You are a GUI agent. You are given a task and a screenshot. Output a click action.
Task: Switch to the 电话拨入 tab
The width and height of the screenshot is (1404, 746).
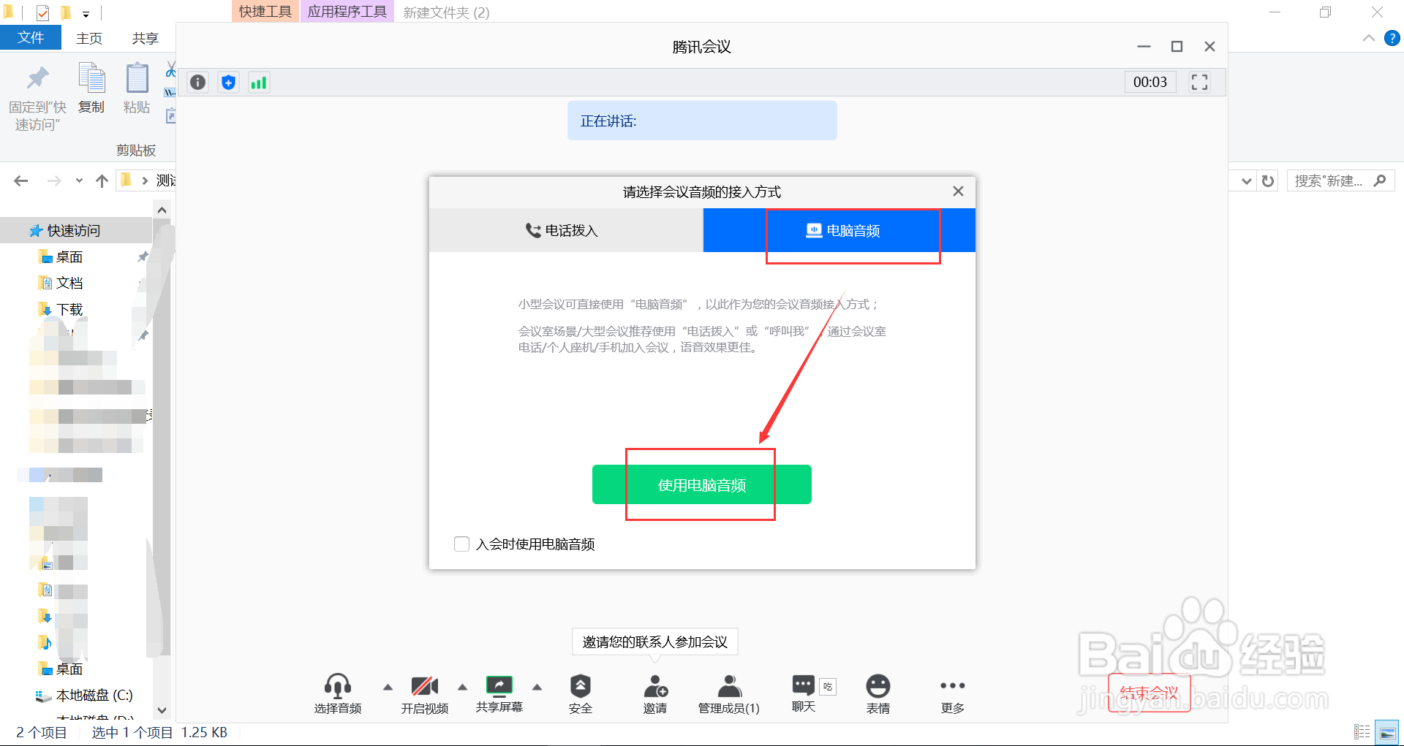(x=565, y=230)
